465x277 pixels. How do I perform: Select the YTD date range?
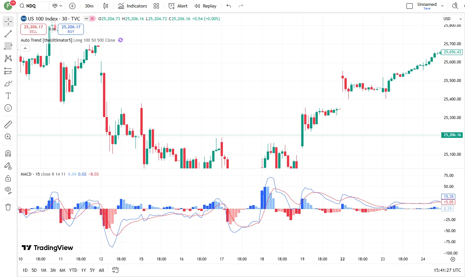[x=73, y=270]
